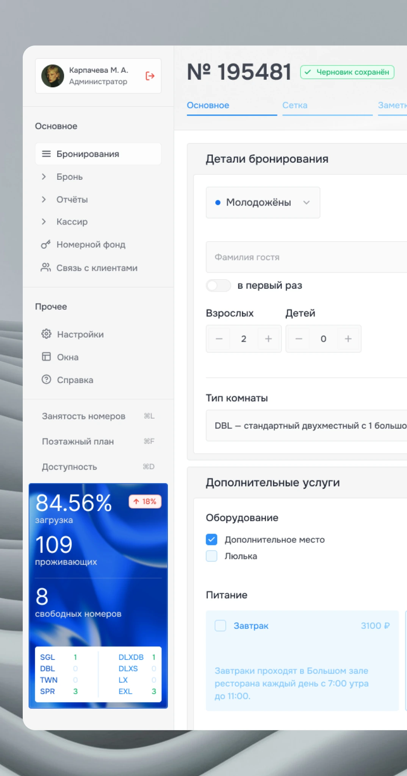Open Справка in the Прочее section

pyautogui.click(x=75, y=380)
